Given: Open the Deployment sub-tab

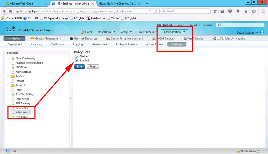Looking at the screenshot, I should coord(15,44).
